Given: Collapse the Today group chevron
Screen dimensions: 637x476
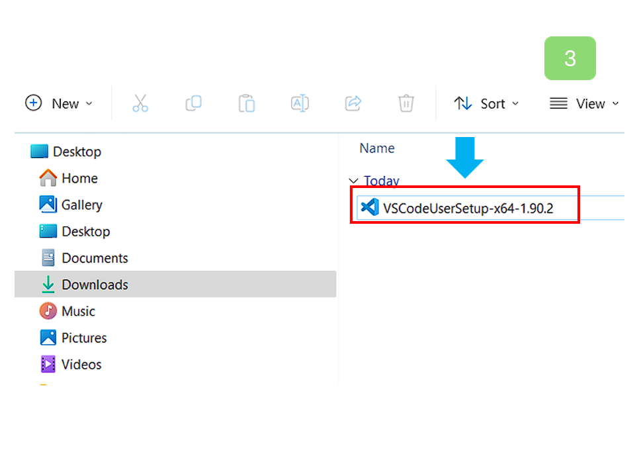Looking at the screenshot, I should point(353,181).
